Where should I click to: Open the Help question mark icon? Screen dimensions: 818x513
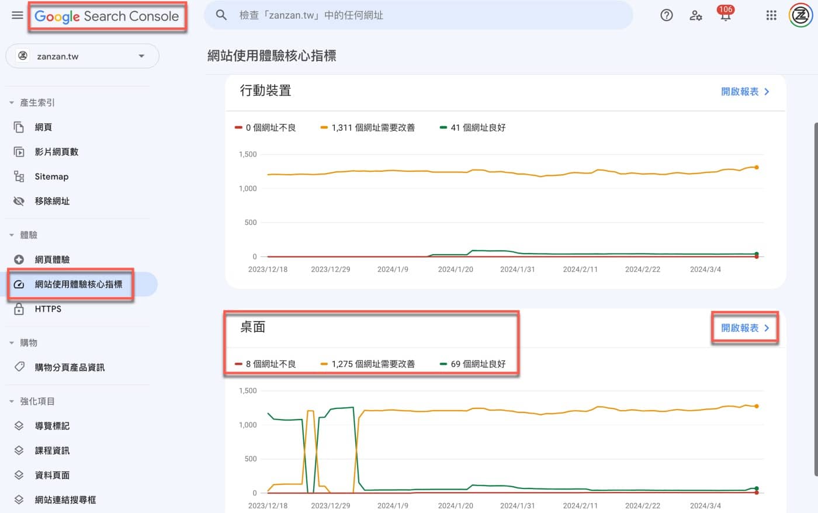pos(667,15)
